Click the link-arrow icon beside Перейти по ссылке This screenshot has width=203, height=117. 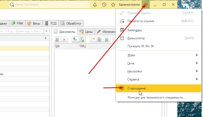pyautogui.click(x=122, y=21)
